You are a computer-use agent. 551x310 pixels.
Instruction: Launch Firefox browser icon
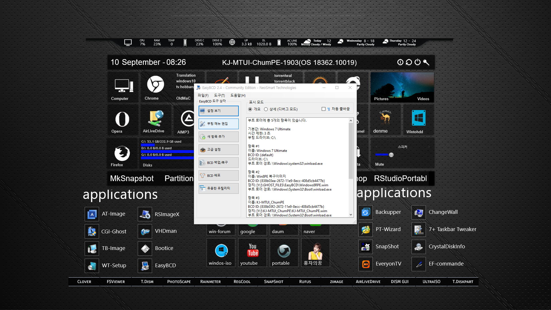point(122,153)
